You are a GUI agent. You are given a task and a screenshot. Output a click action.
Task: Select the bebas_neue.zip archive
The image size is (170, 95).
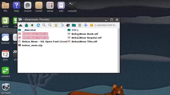[x=32, y=45]
